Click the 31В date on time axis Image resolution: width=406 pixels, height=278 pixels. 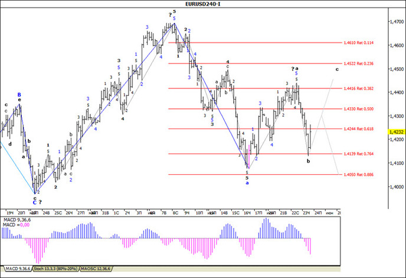tap(105, 213)
